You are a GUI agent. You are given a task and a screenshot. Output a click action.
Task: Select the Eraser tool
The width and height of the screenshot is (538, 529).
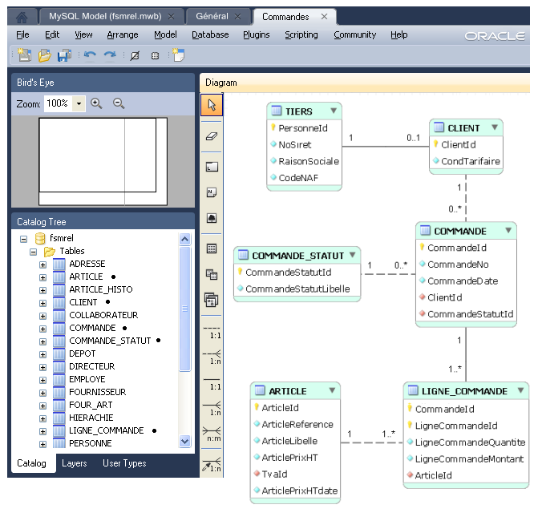212,136
